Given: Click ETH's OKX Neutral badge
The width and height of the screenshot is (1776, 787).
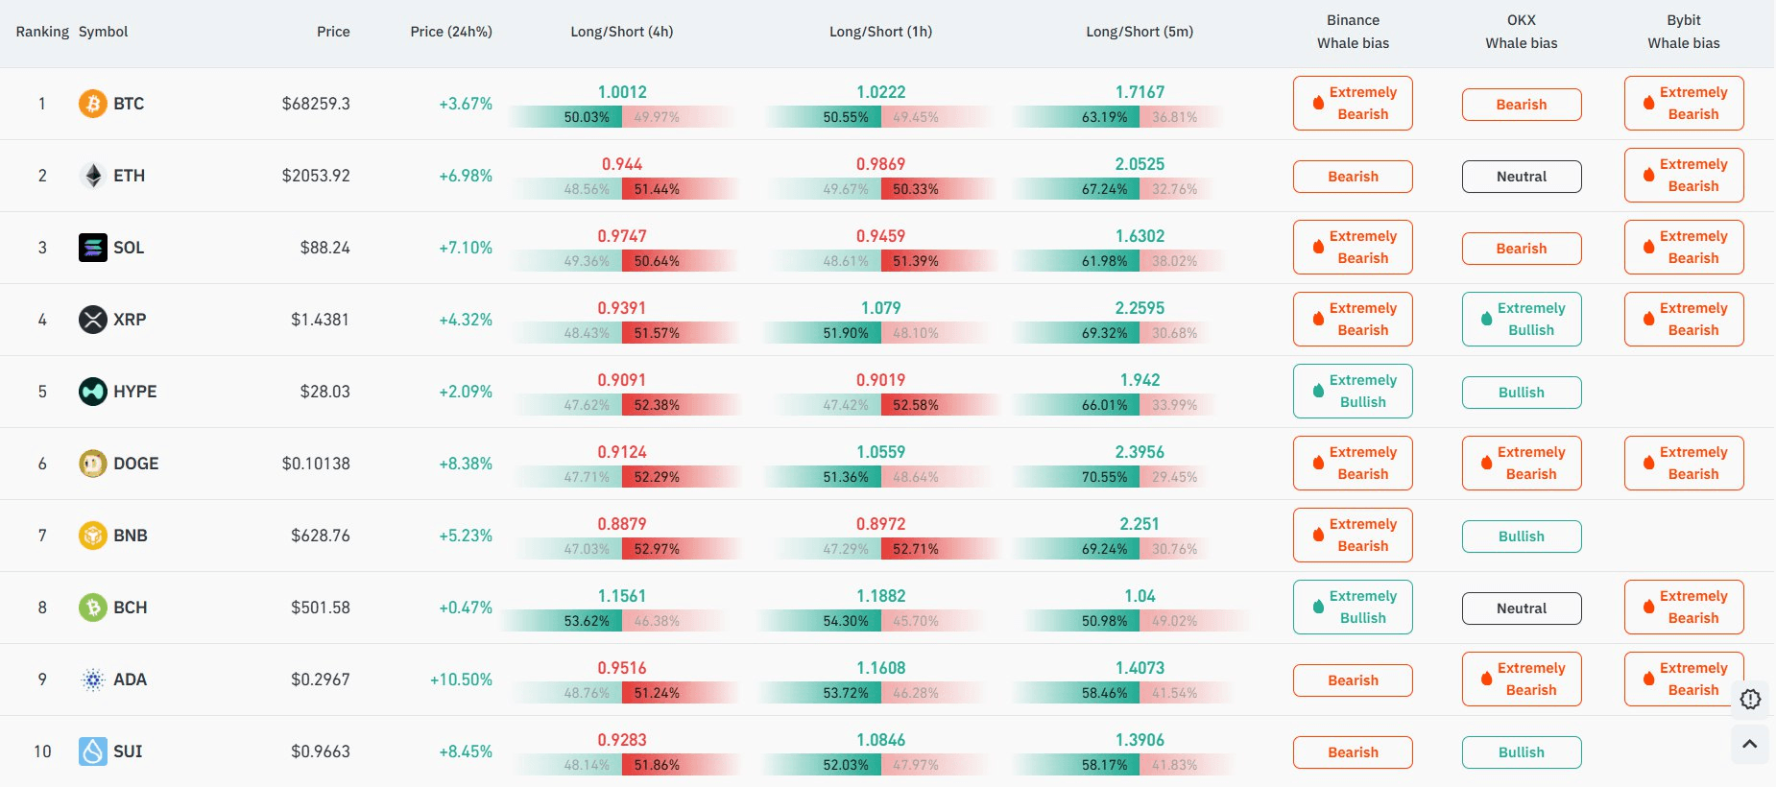Looking at the screenshot, I should click(1521, 177).
